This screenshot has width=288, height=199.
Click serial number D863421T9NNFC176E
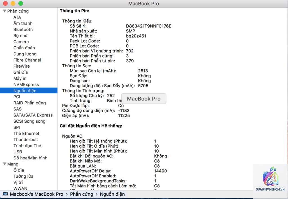[148, 26]
